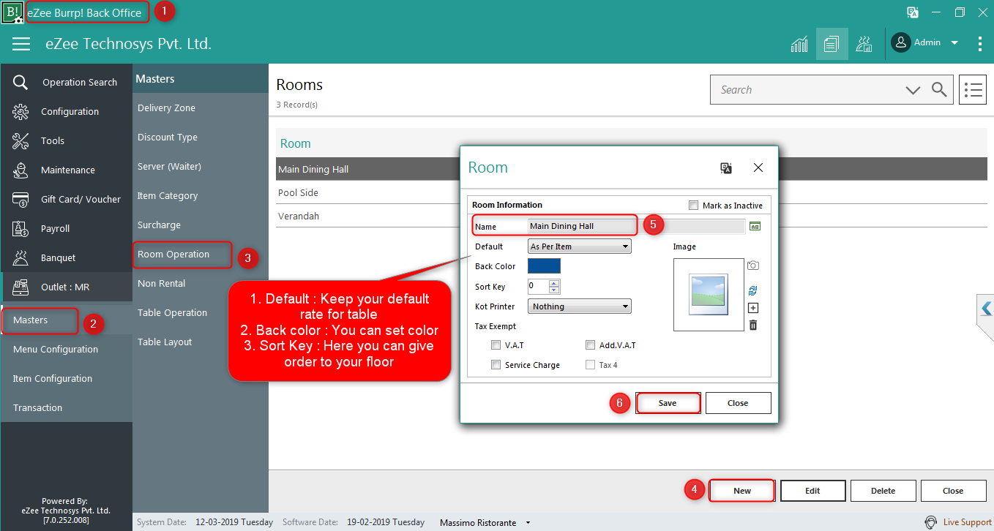Screen dimensions: 994x531
Task: Open the Kot Printer dropdown
Action: click(x=580, y=306)
